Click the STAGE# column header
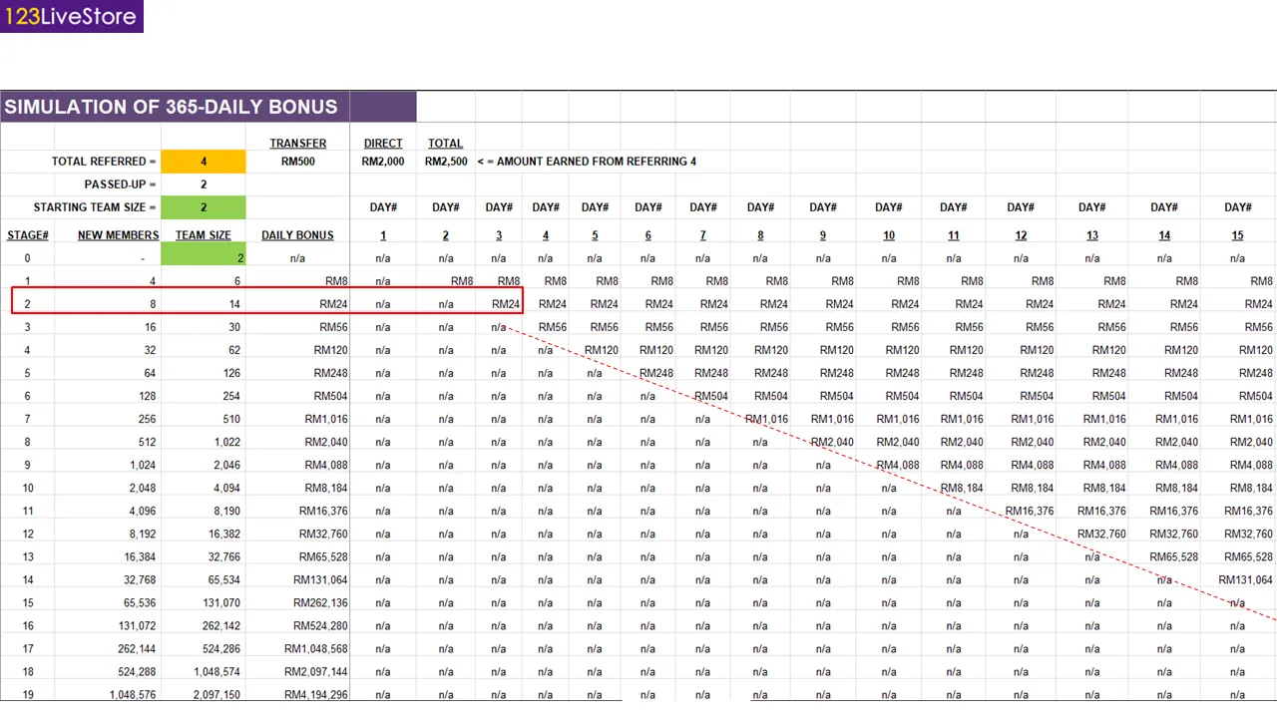Screen dimensions: 1277x718 28,235
